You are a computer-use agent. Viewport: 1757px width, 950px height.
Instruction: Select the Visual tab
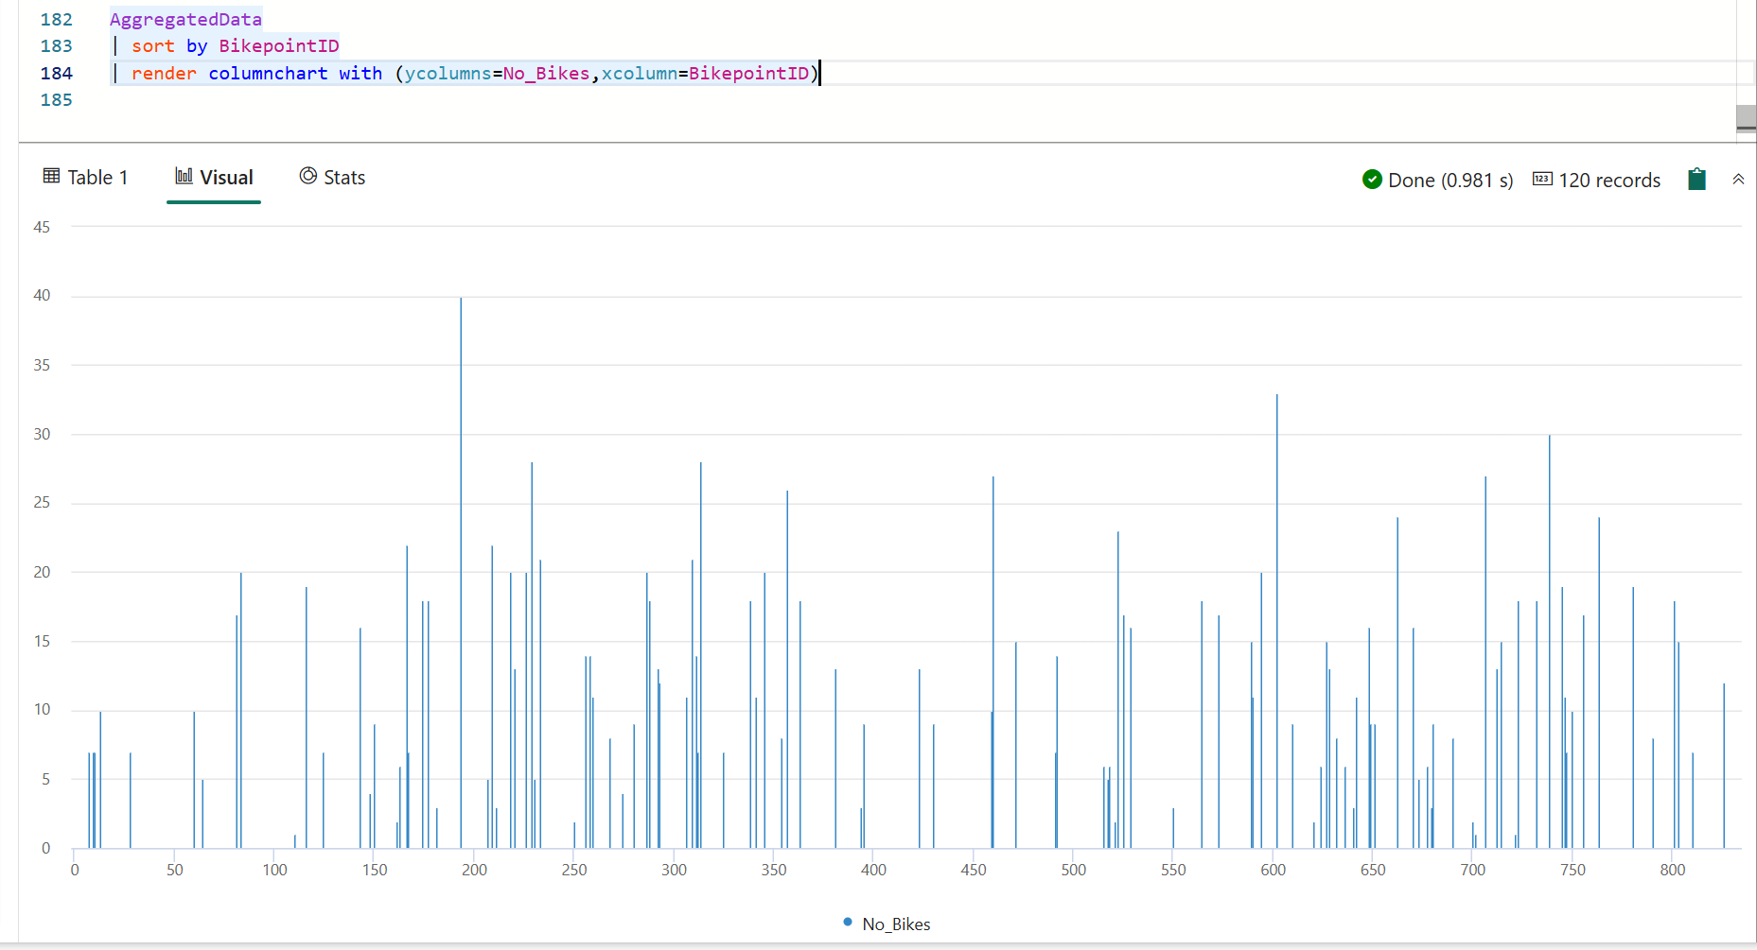click(214, 178)
